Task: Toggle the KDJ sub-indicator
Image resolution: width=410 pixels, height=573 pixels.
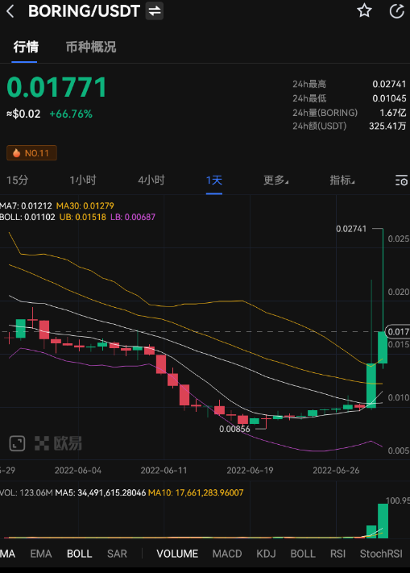Action: point(266,554)
